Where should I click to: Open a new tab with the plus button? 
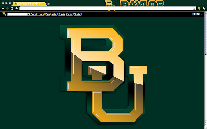click(49, 4)
